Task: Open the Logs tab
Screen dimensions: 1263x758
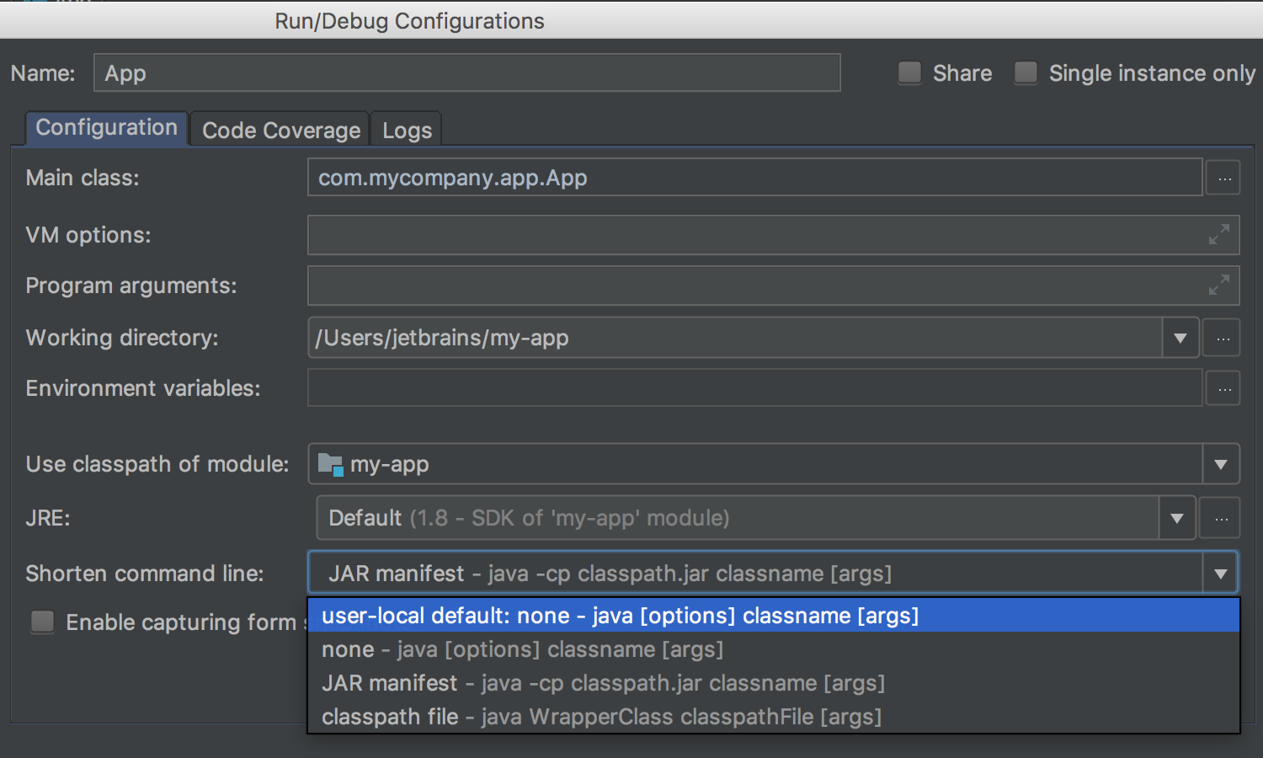Action: (x=406, y=130)
